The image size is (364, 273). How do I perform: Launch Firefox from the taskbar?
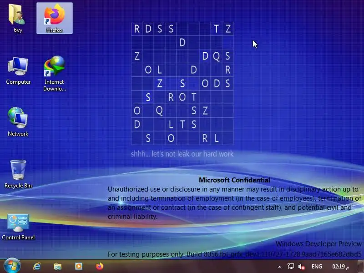click(100, 266)
